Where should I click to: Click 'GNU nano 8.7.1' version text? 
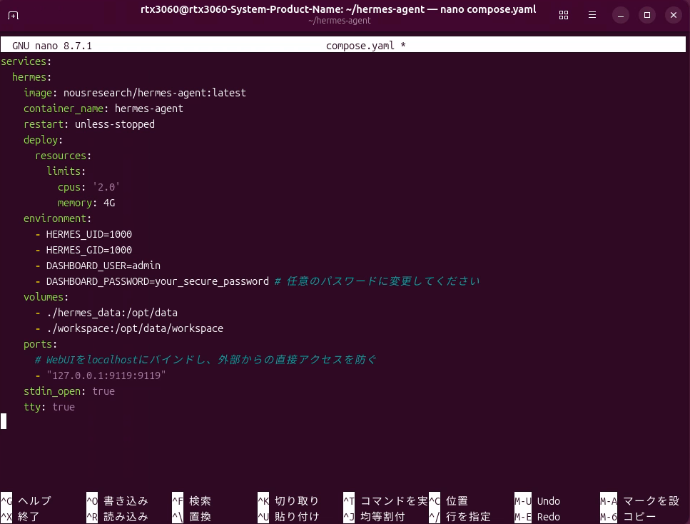tap(52, 46)
